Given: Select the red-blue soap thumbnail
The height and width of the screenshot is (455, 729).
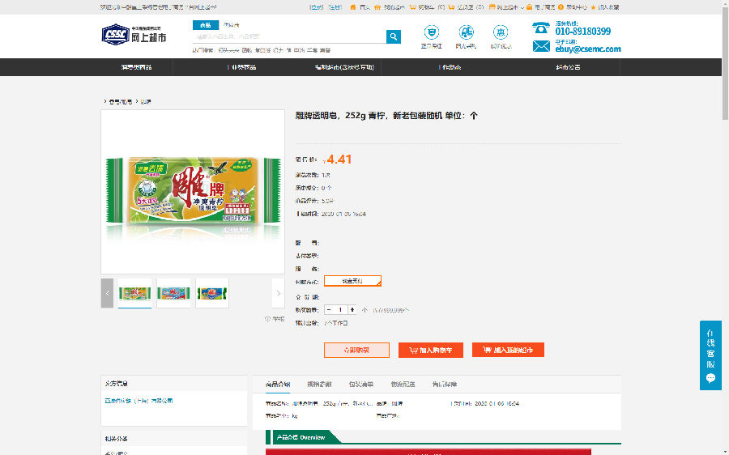Looking at the screenshot, I should (173, 293).
